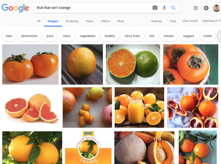Viewport: 221px width, 164px height.
Task: Open the Videos tab
Action: pyautogui.click(x=105, y=21)
